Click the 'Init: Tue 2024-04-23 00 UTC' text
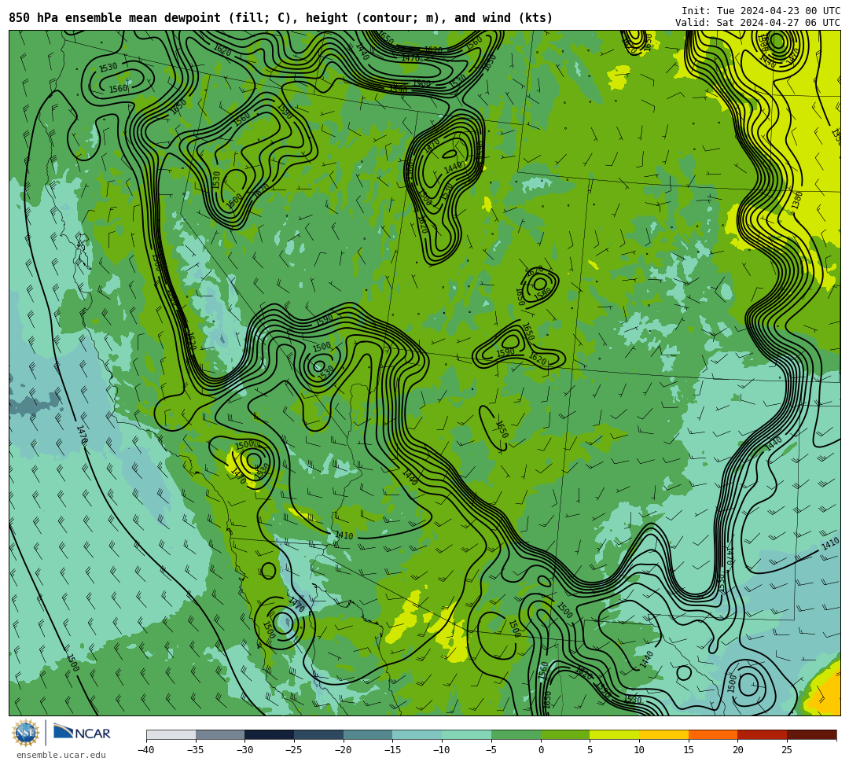849x765 pixels. [761, 11]
